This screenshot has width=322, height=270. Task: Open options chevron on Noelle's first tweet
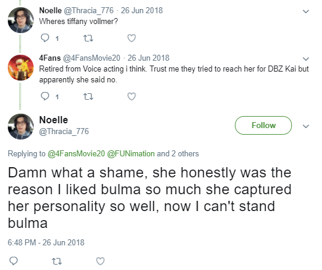click(306, 11)
